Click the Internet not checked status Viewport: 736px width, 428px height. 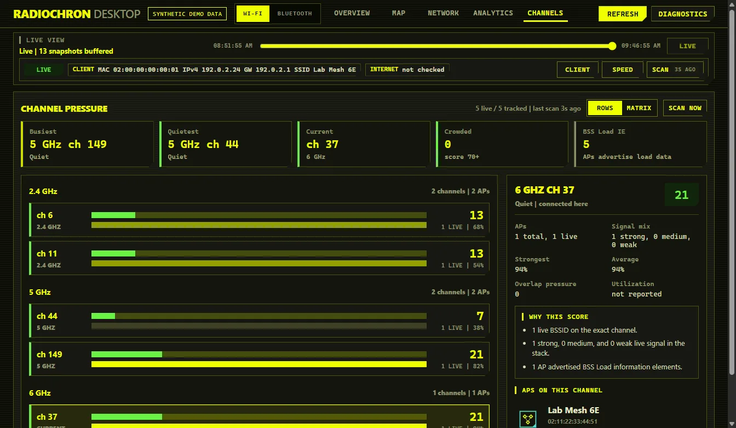(407, 69)
